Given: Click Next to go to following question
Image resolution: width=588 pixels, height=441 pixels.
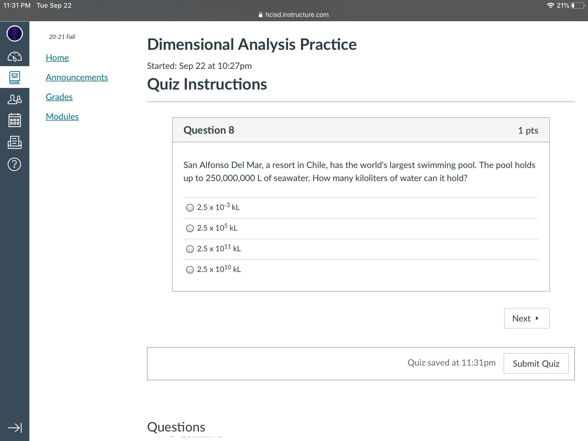Looking at the screenshot, I should (x=526, y=318).
